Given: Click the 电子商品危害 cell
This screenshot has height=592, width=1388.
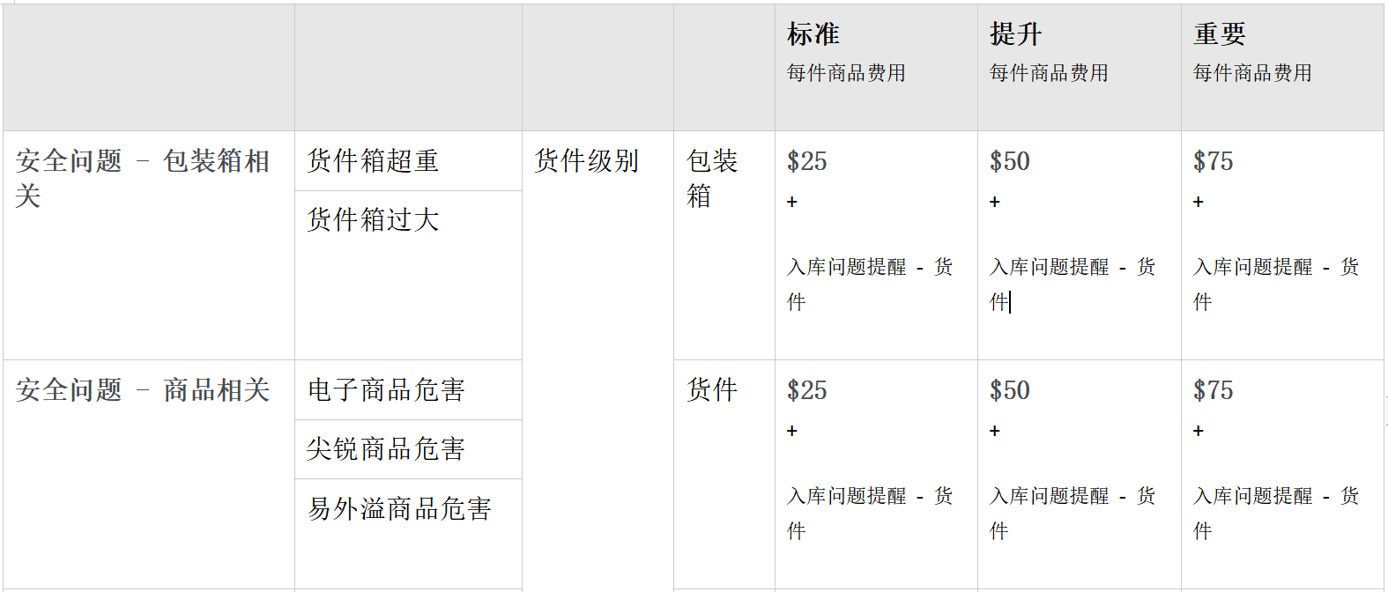Looking at the screenshot, I should tap(408, 389).
